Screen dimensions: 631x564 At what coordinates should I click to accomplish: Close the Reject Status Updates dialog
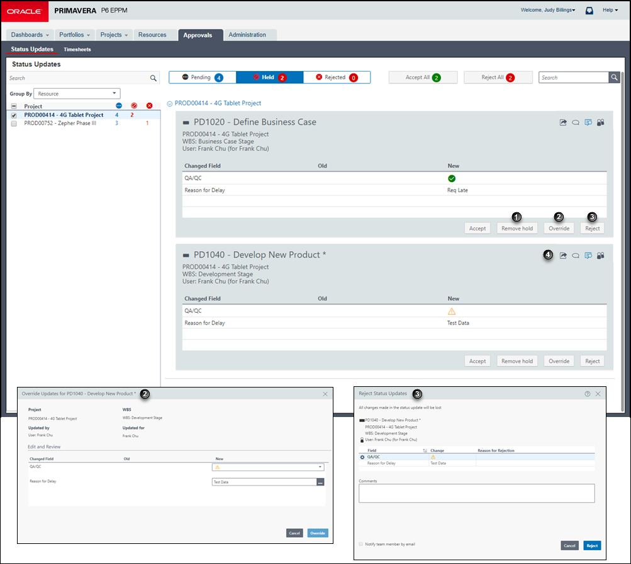(598, 394)
